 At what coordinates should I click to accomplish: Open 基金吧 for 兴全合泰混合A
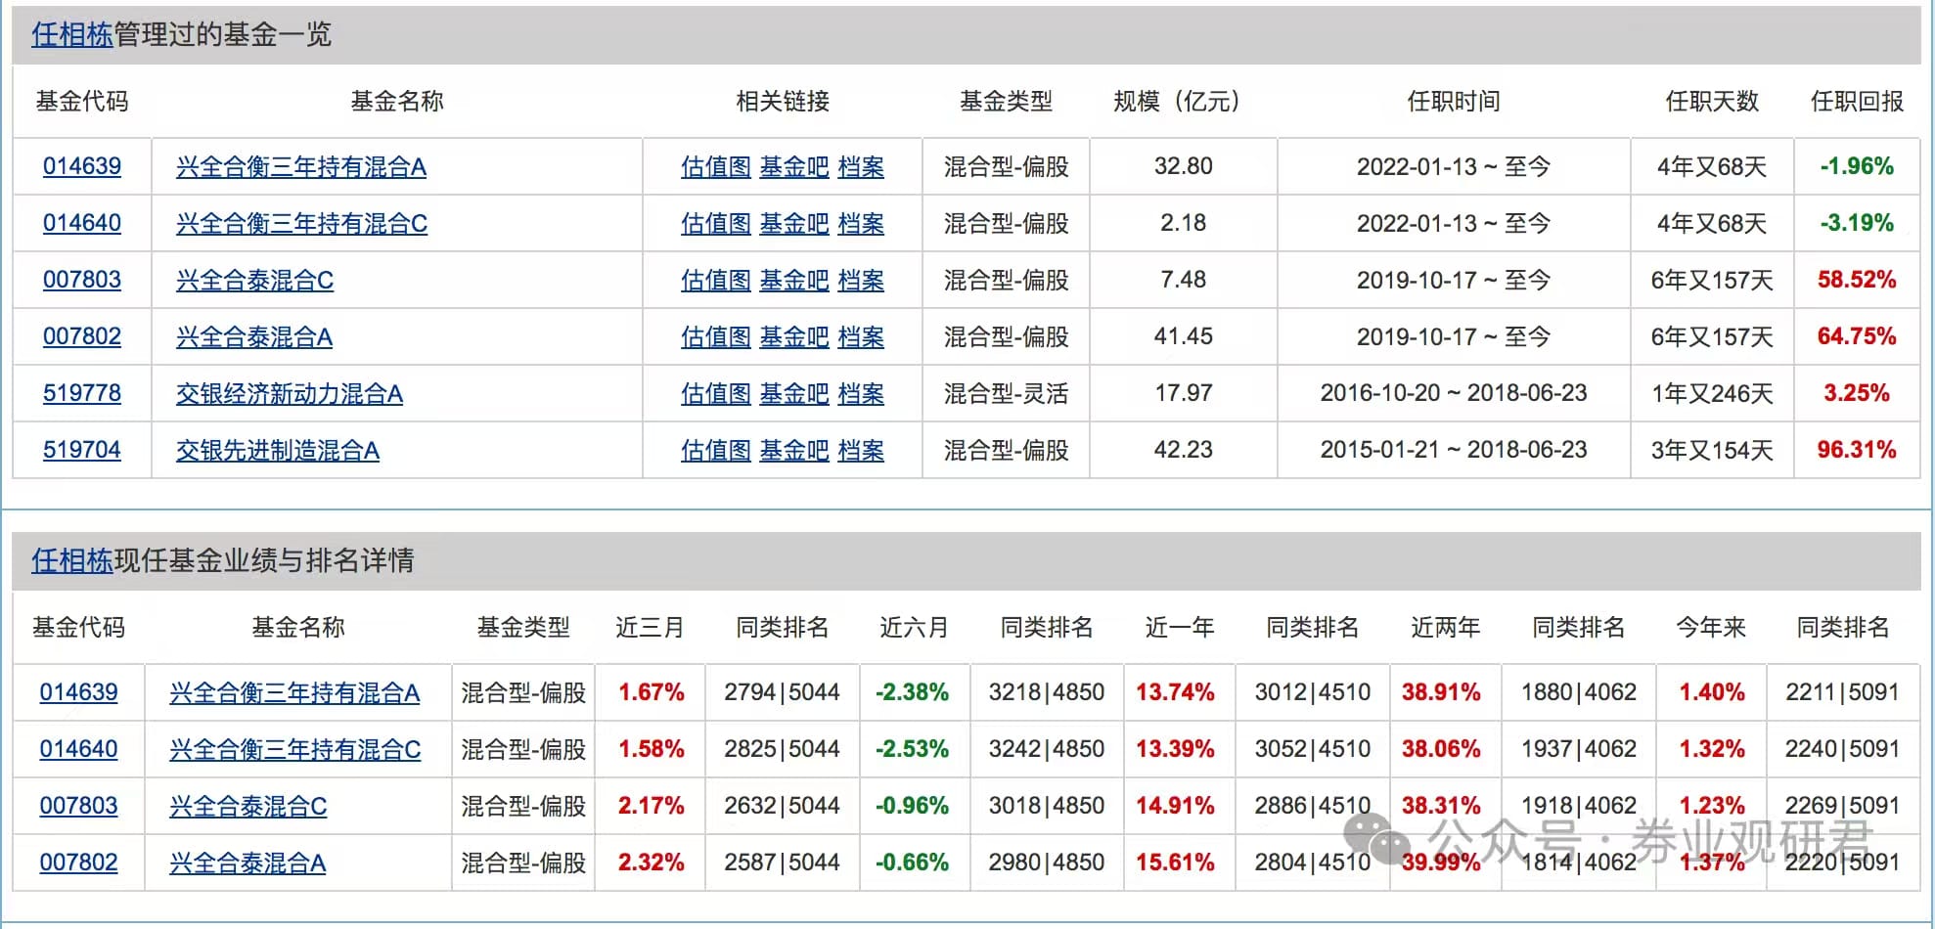pyautogui.click(x=793, y=337)
